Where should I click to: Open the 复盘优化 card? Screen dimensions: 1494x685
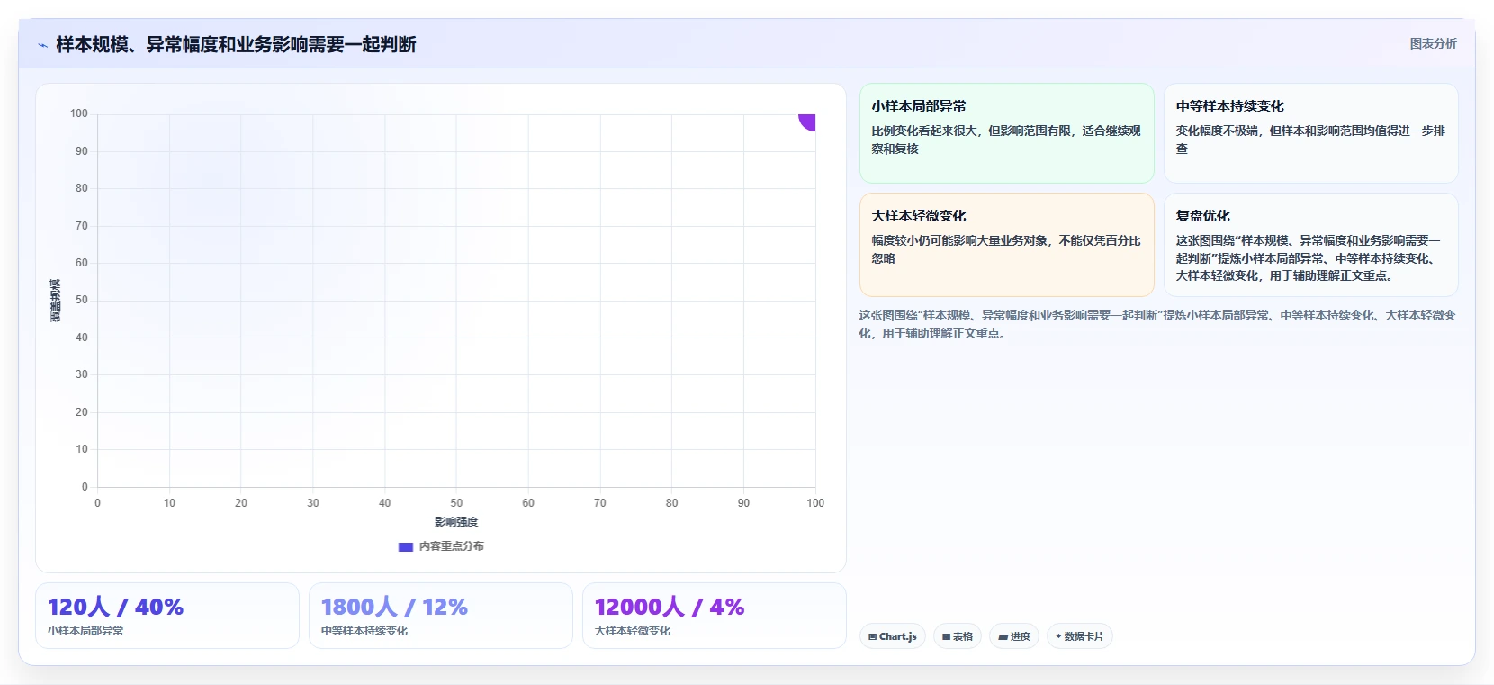1310,245
